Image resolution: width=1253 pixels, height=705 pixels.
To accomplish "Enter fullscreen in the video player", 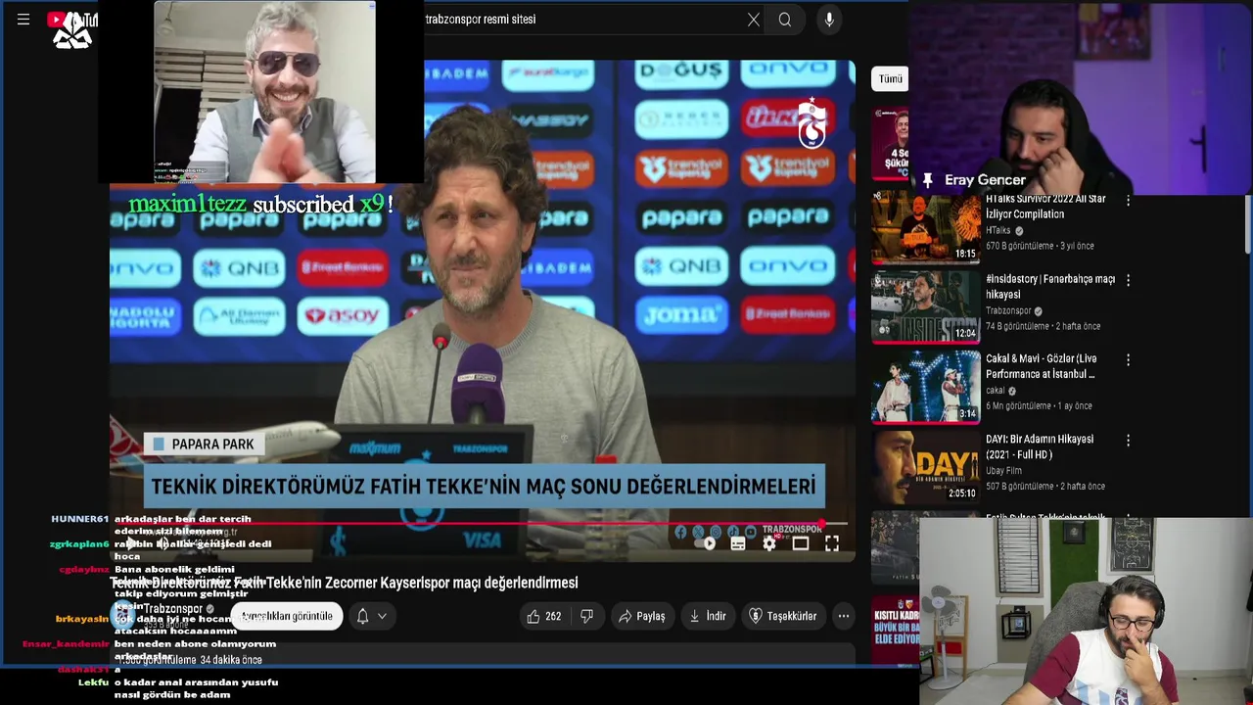I will pyautogui.click(x=831, y=543).
